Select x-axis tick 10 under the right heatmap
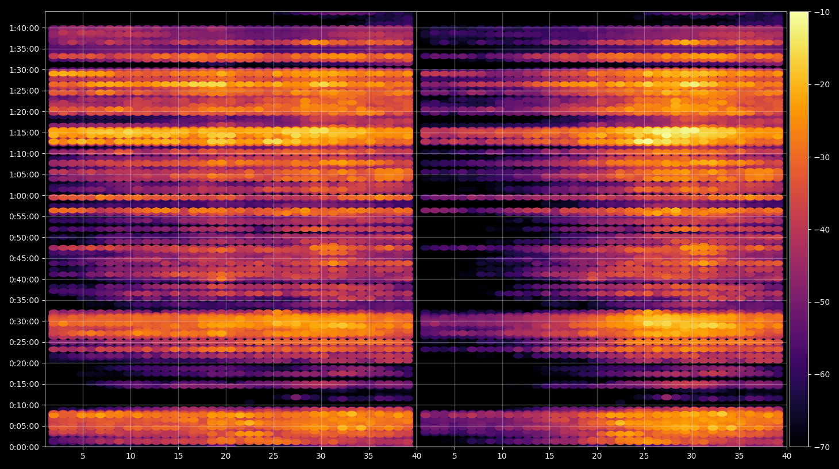This screenshot has width=839, height=469. click(502, 456)
